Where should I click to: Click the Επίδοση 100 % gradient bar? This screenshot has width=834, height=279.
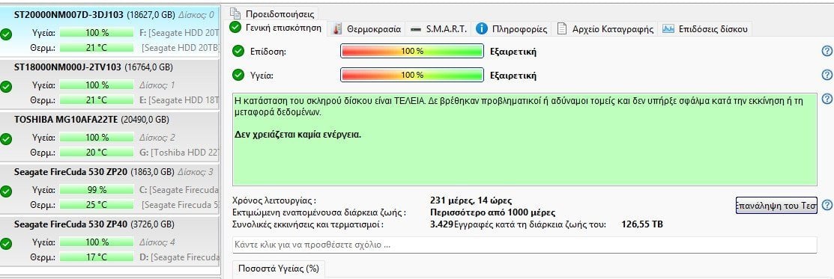click(412, 51)
